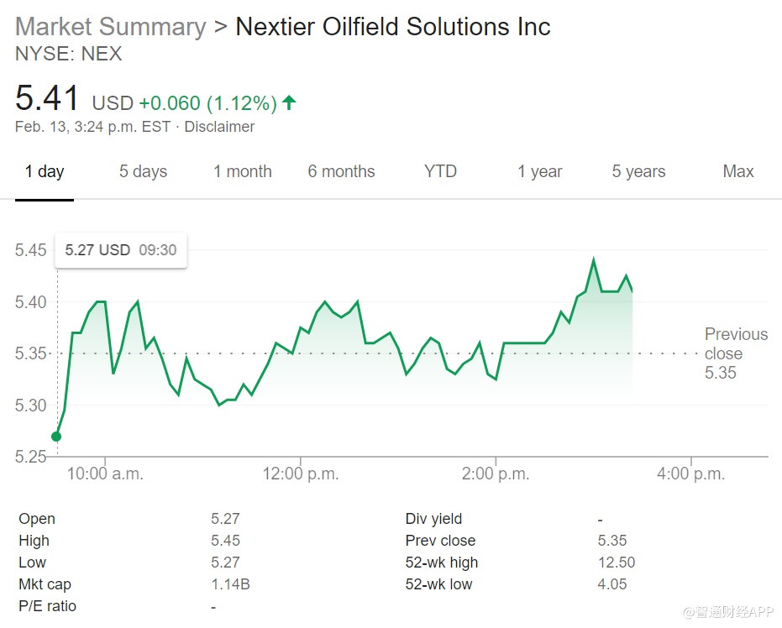Open the 1 month chart range

pyautogui.click(x=242, y=171)
